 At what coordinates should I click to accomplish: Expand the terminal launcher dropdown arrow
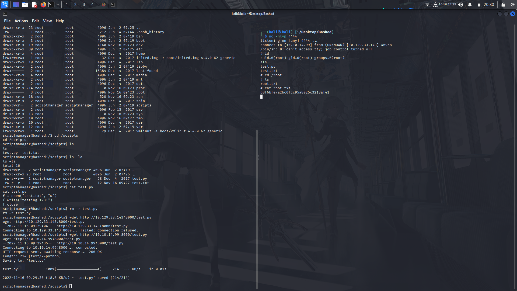57,4
